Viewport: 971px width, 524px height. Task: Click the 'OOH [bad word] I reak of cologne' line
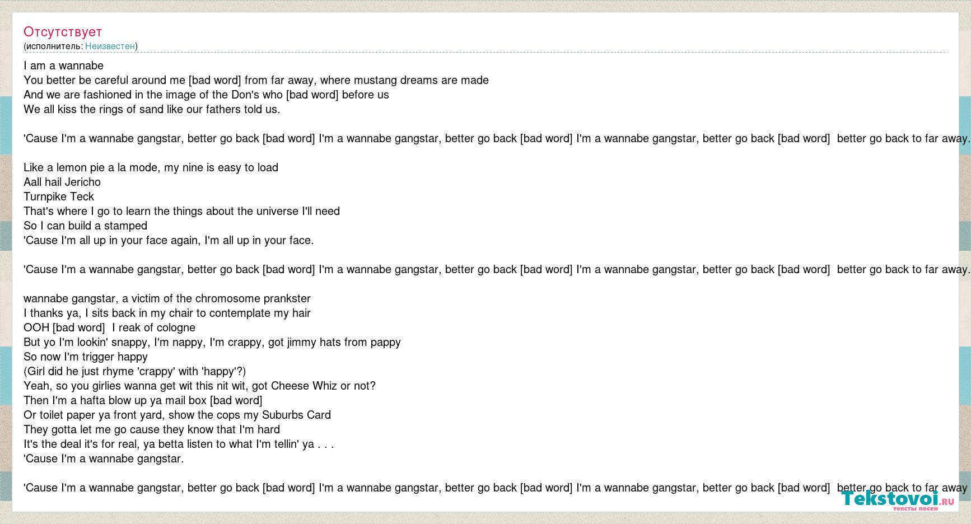pos(109,327)
